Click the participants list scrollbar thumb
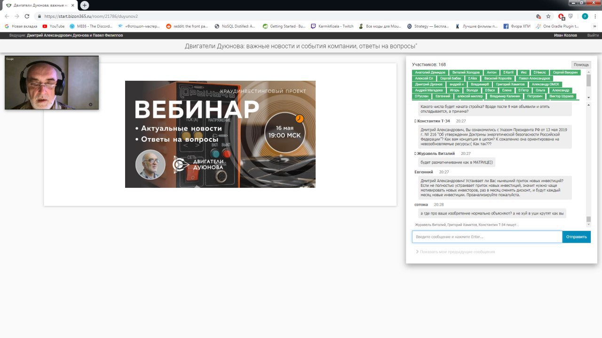 click(588, 80)
